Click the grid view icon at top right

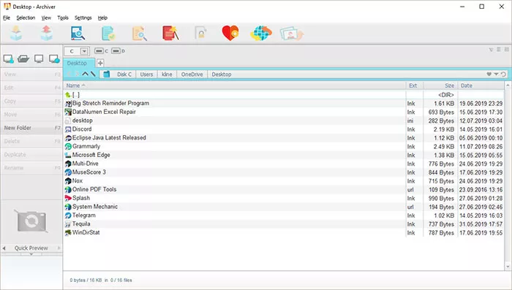[506, 50]
